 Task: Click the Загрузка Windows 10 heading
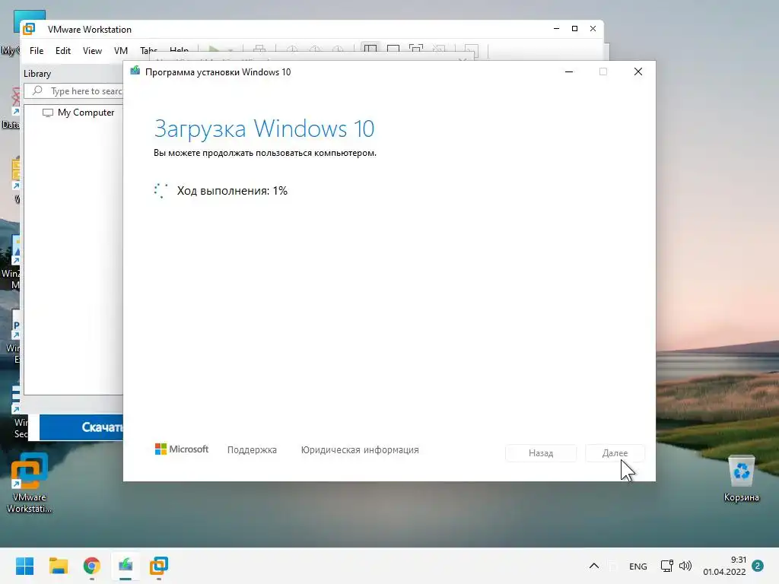(x=264, y=129)
